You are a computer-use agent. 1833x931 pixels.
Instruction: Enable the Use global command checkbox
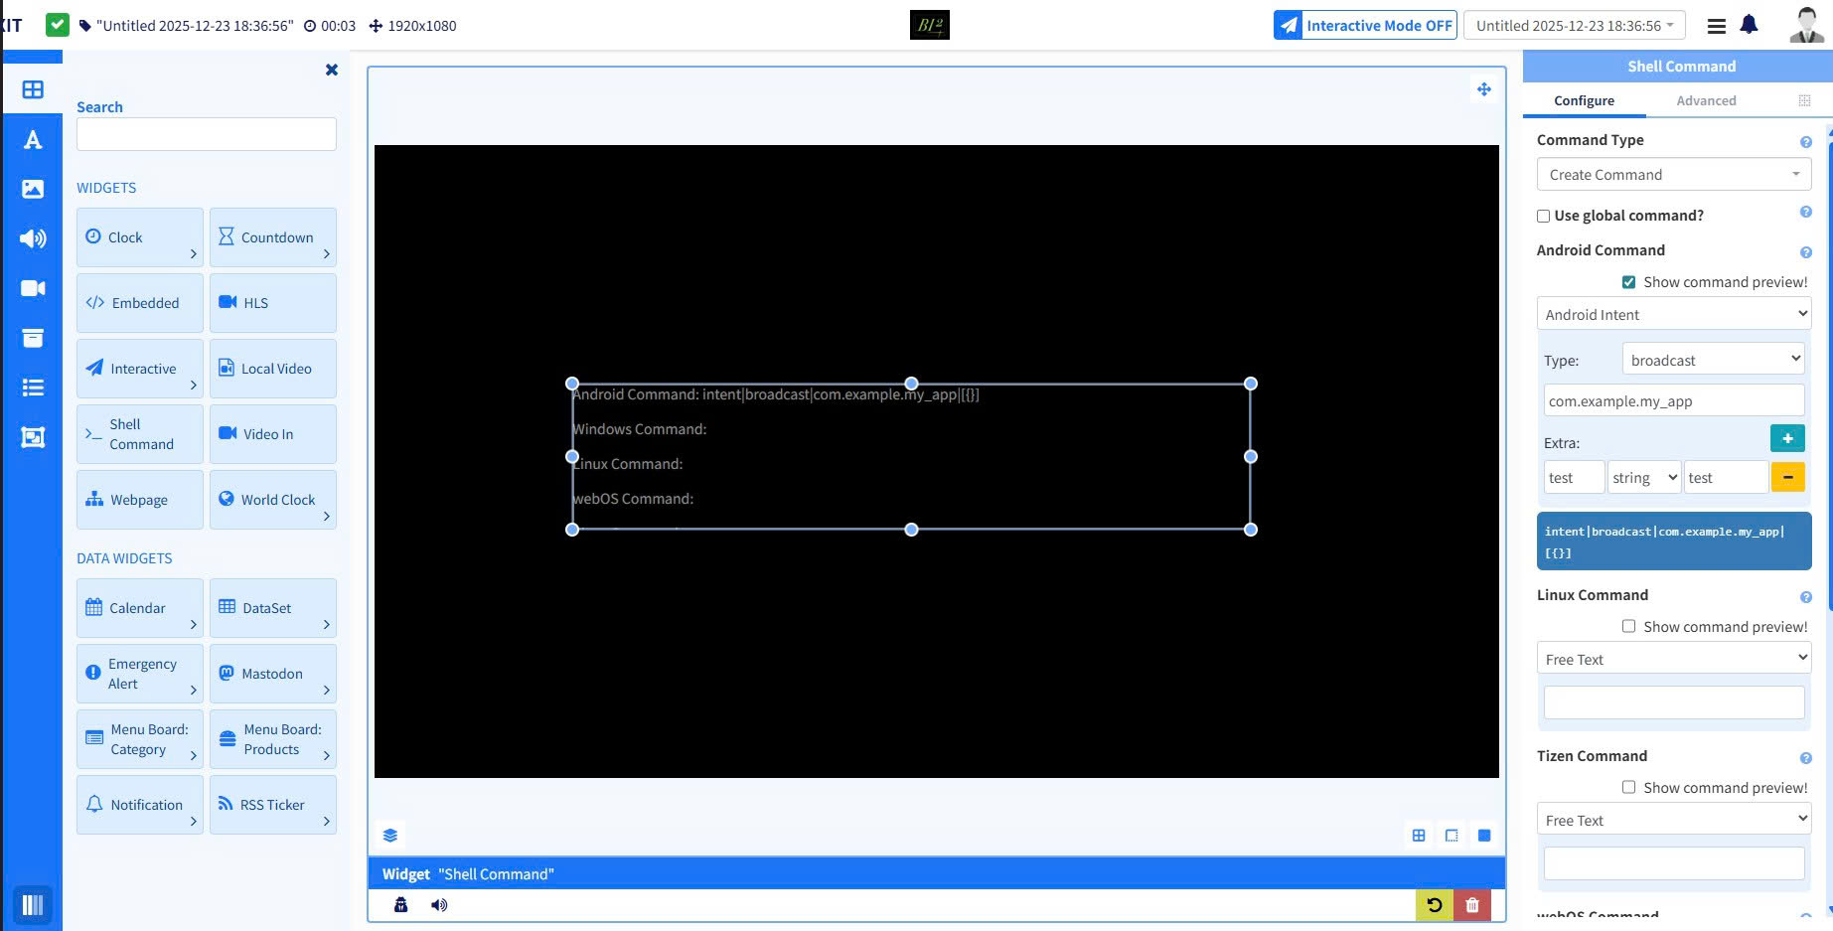pyautogui.click(x=1543, y=216)
